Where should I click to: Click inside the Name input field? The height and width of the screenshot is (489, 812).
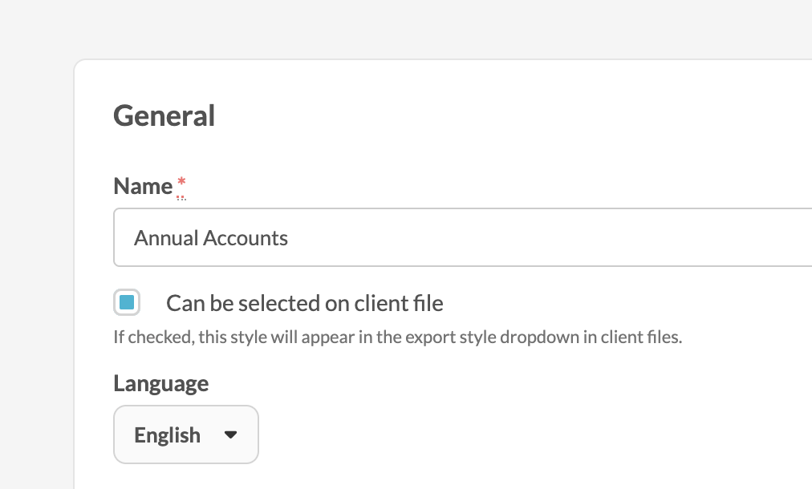click(462, 238)
